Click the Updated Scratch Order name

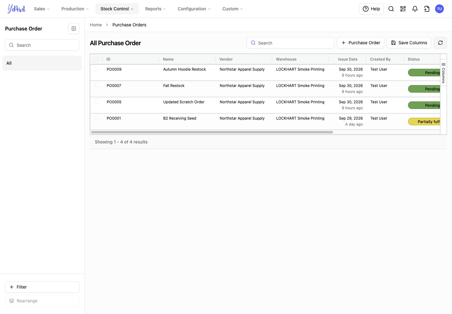pos(184,102)
